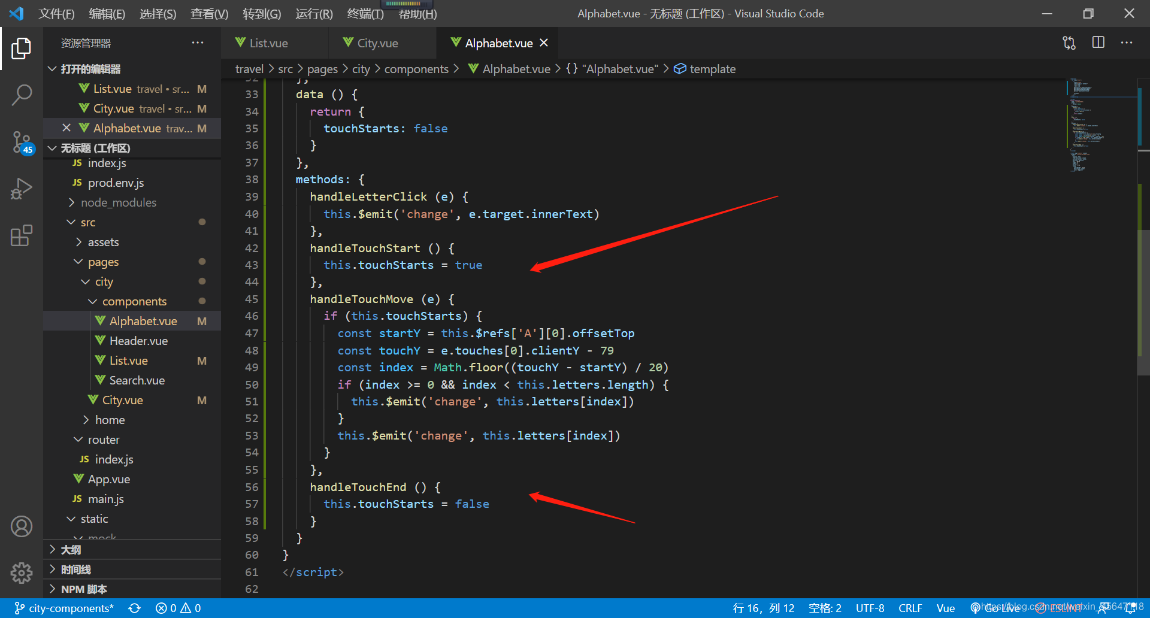Viewport: 1150px width, 618px height.
Task: Open editor More Actions ellipsis
Action: pyautogui.click(x=1127, y=43)
